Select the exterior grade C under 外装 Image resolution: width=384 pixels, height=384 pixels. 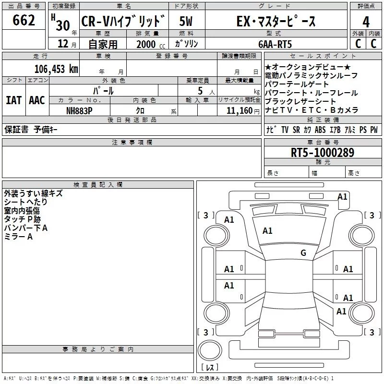tap(358, 44)
